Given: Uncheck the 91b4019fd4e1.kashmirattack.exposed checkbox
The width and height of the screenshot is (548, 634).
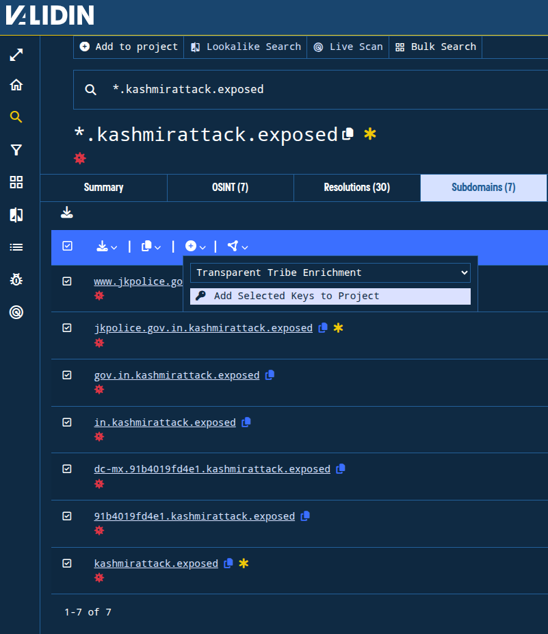Looking at the screenshot, I should pos(67,516).
